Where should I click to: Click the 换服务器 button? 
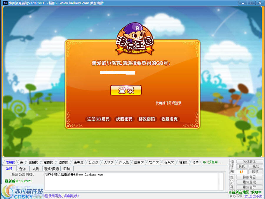(x=249, y=177)
